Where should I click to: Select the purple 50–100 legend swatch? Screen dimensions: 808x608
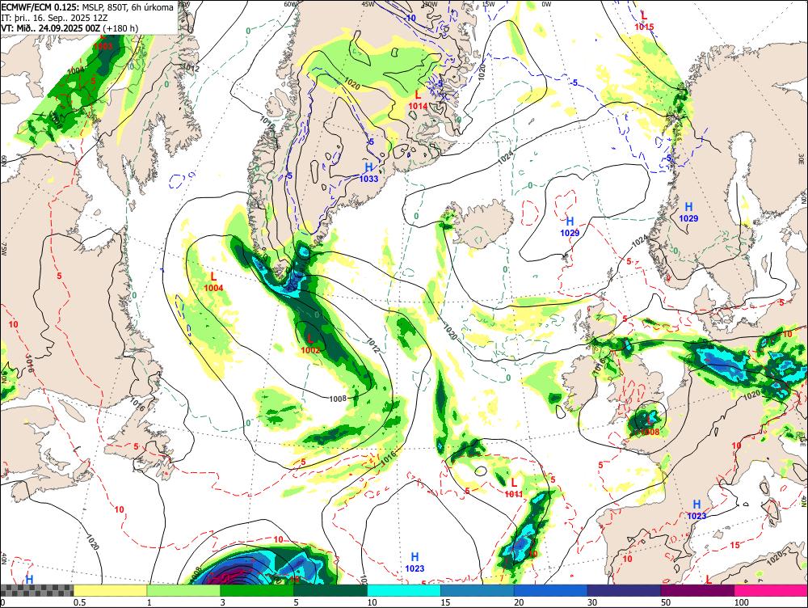(698, 590)
